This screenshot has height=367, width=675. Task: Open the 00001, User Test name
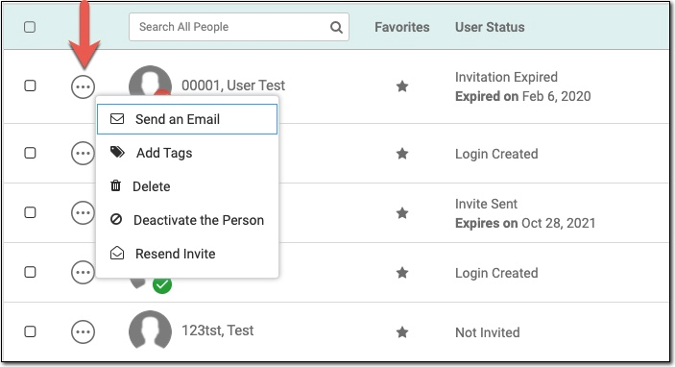pos(233,86)
